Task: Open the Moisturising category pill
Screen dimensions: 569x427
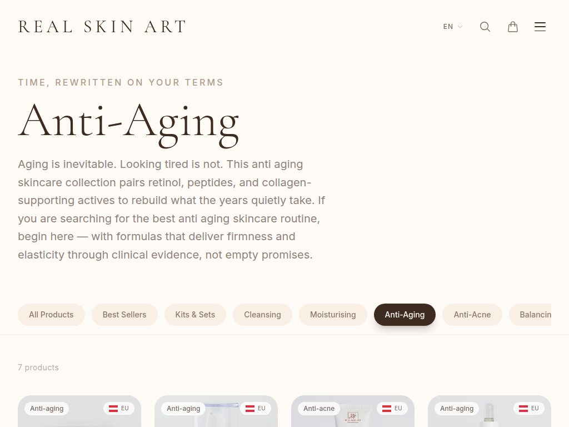Action: 333,315
